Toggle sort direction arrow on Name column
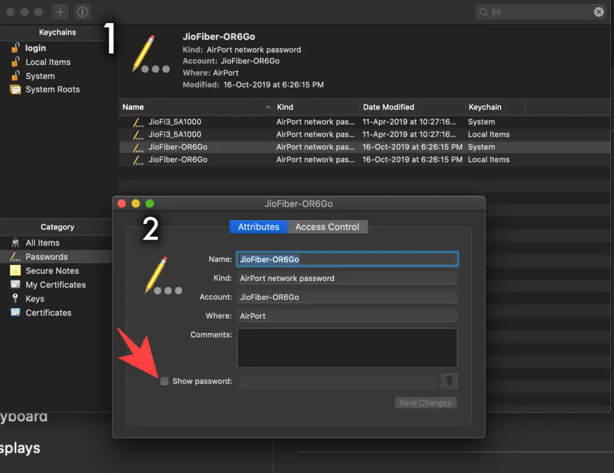The image size is (614, 473). [x=268, y=107]
